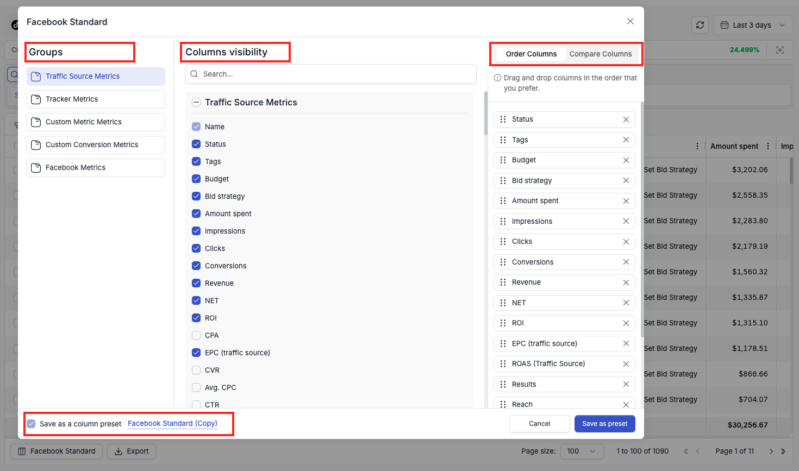Remove Conversions from ordered columns

click(x=626, y=262)
